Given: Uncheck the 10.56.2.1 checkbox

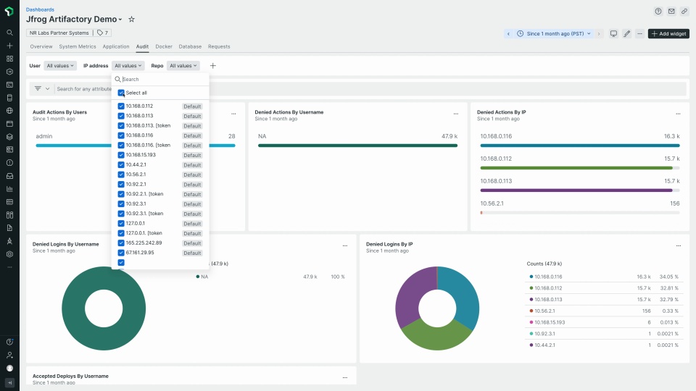Looking at the screenshot, I should coord(121,175).
